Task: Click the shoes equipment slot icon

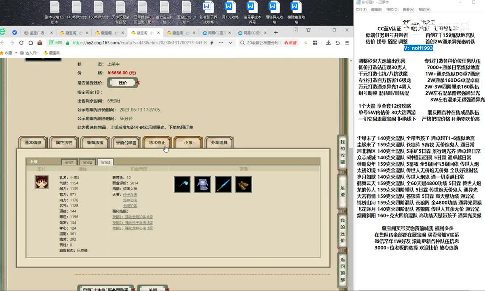Action: click(243, 184)
